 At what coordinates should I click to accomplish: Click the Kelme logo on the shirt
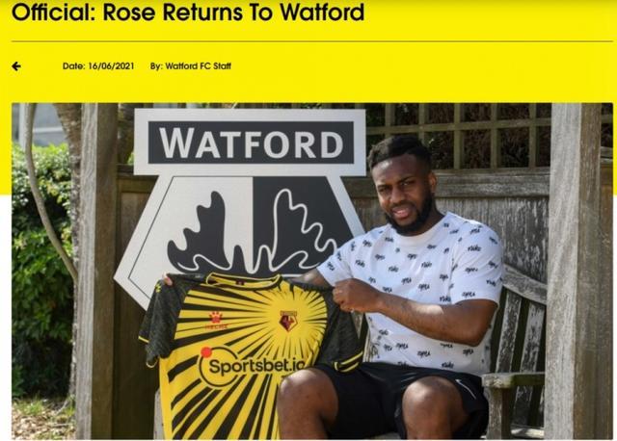coord(216,321)
